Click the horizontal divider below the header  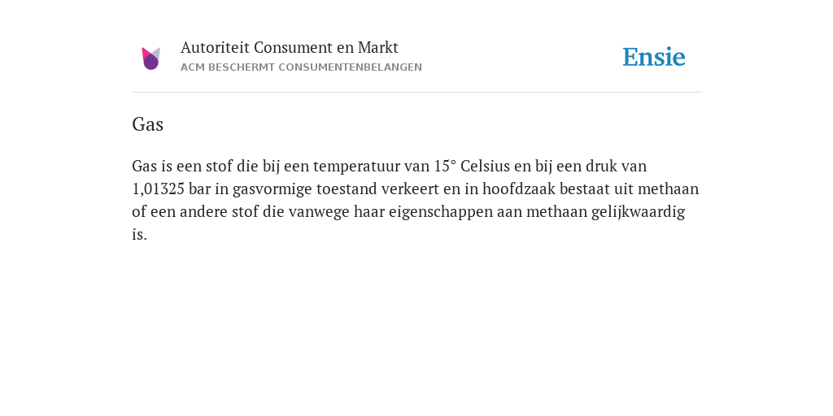pos(416,93)
